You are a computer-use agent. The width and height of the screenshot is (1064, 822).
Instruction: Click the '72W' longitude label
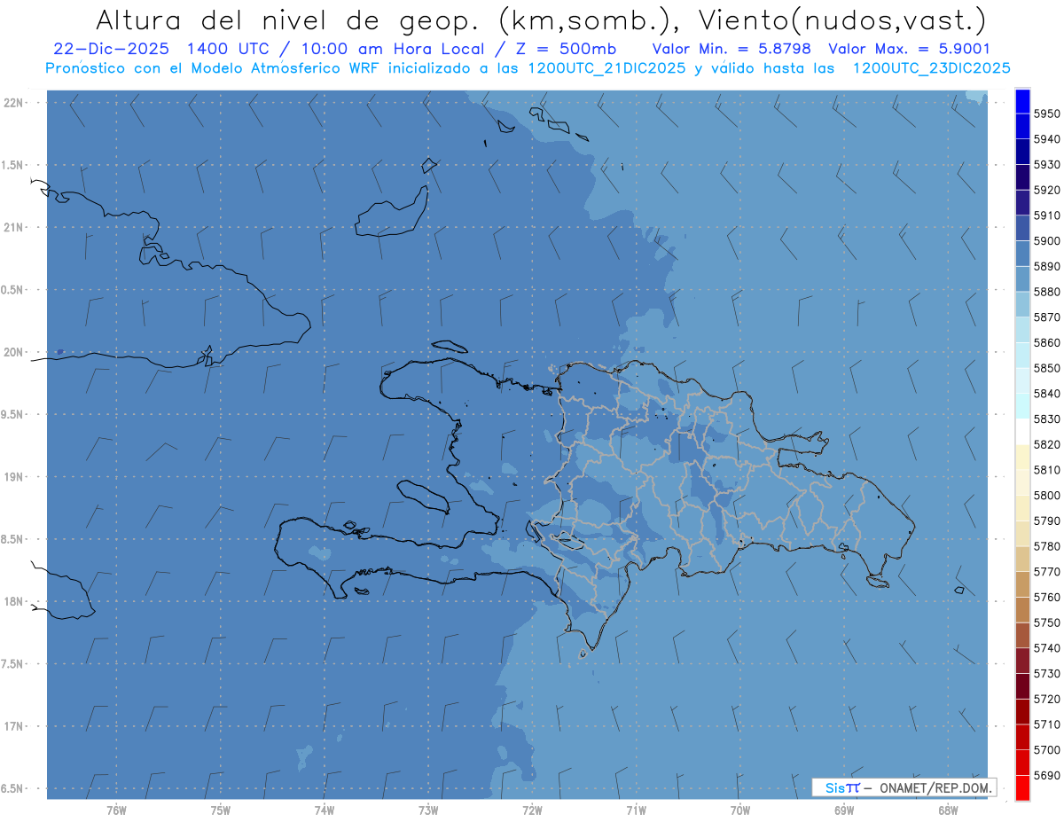coord(532,810)
